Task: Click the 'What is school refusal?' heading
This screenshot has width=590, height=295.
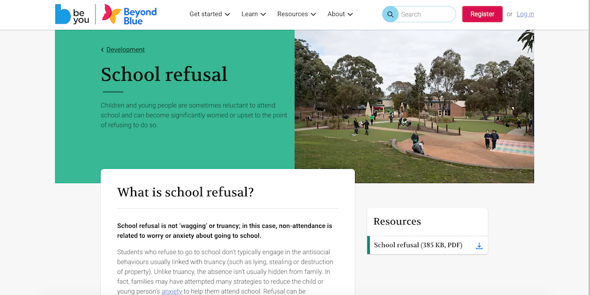Action: (185, 192)
